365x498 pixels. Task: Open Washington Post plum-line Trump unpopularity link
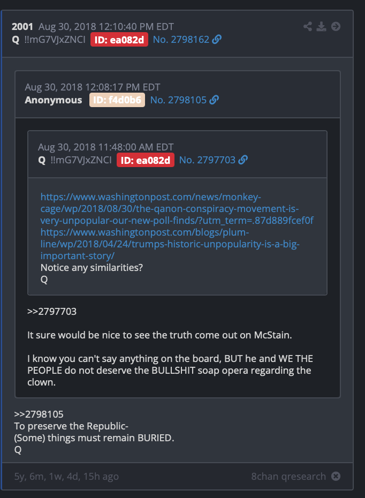(x=170, y=244)
